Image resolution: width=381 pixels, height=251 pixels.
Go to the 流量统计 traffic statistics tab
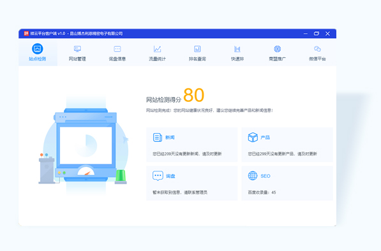(157, 54)
